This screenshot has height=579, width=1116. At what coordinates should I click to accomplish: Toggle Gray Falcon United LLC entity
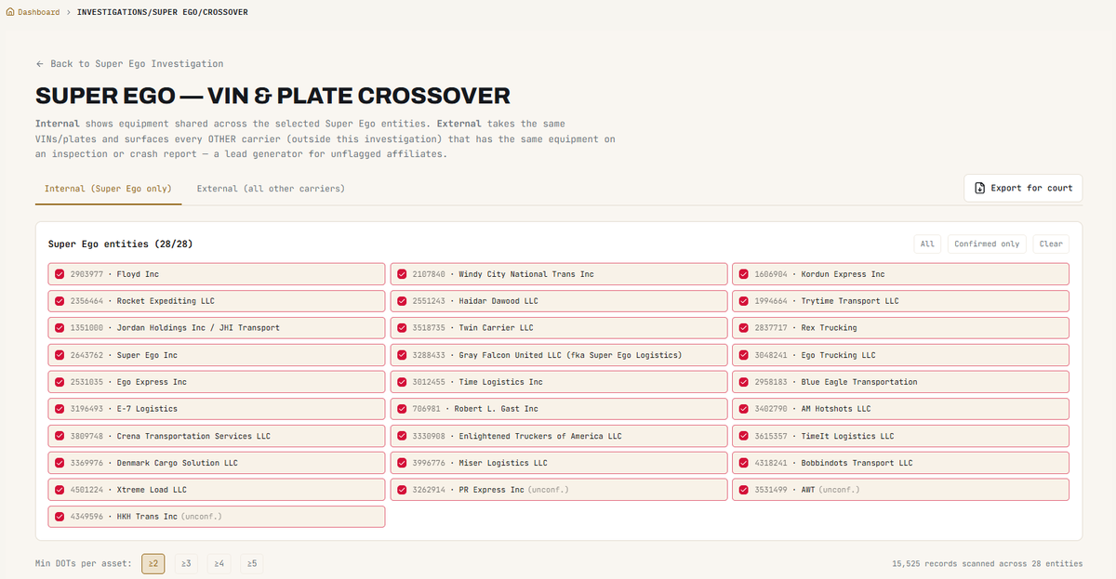[558, 355]
